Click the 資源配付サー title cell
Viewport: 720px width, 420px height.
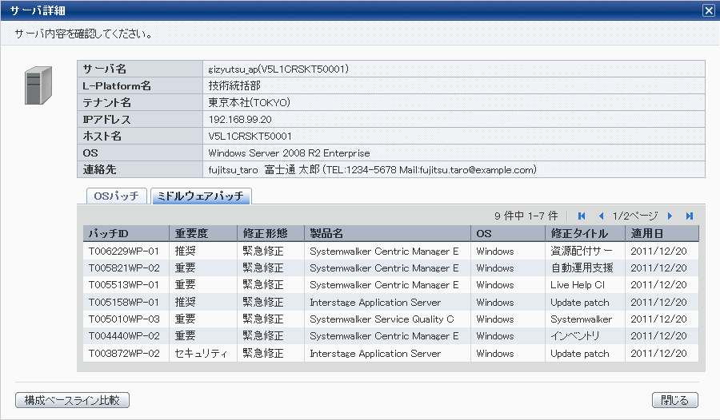point(582,252)
